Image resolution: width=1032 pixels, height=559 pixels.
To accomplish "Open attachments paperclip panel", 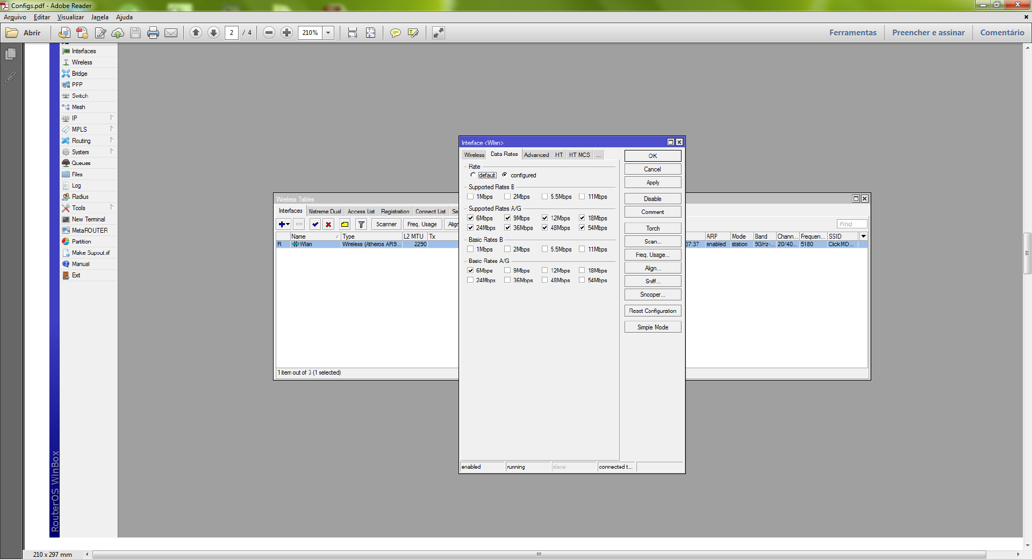I will tap(10, 77).
